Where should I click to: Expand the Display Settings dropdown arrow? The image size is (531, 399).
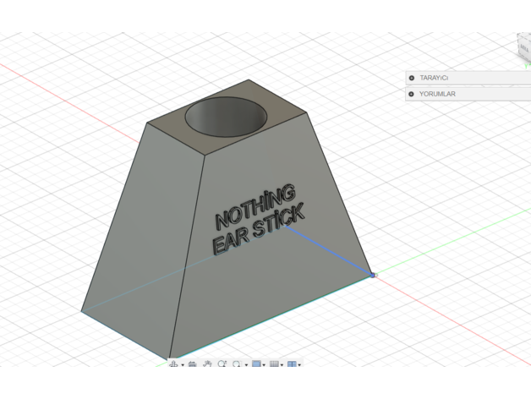[265, 365]
